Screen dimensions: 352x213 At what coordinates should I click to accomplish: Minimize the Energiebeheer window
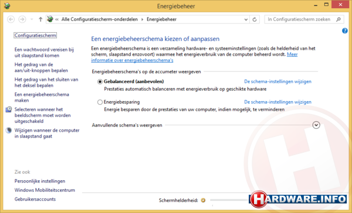(x=316, y=5)
